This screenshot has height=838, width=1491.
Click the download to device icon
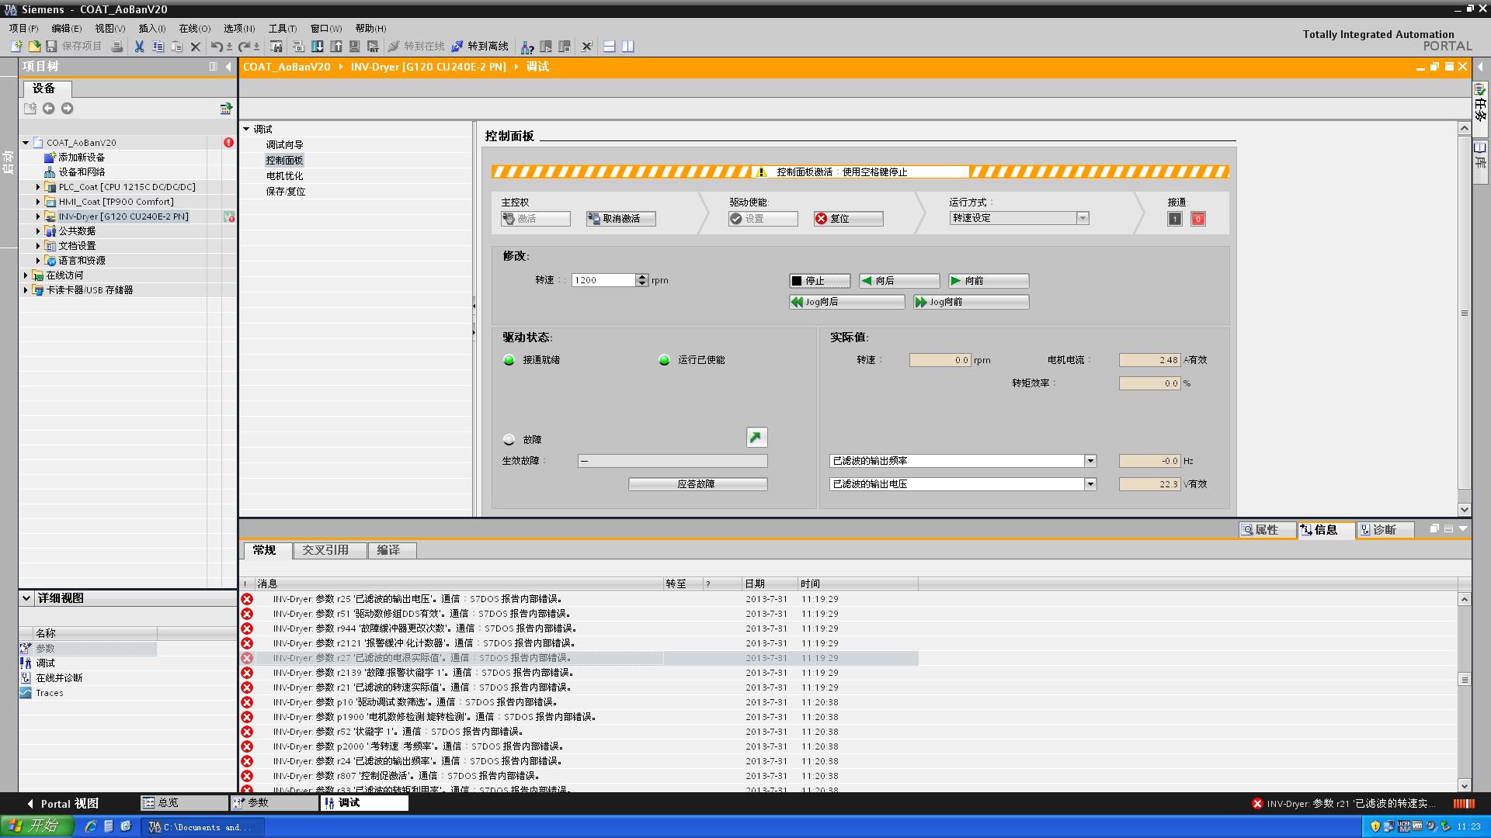click(x=317, y=47)
